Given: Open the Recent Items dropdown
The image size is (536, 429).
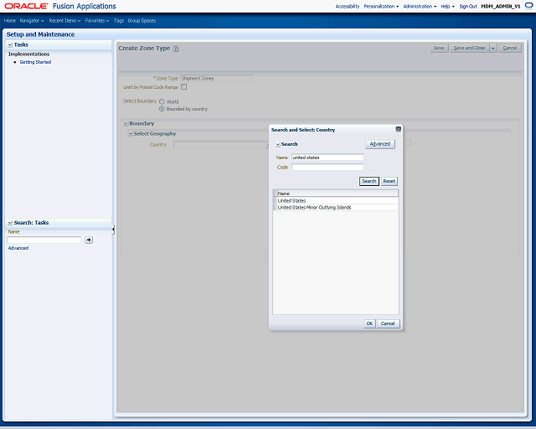Looking at the screenshot, I should click(64, 21).
